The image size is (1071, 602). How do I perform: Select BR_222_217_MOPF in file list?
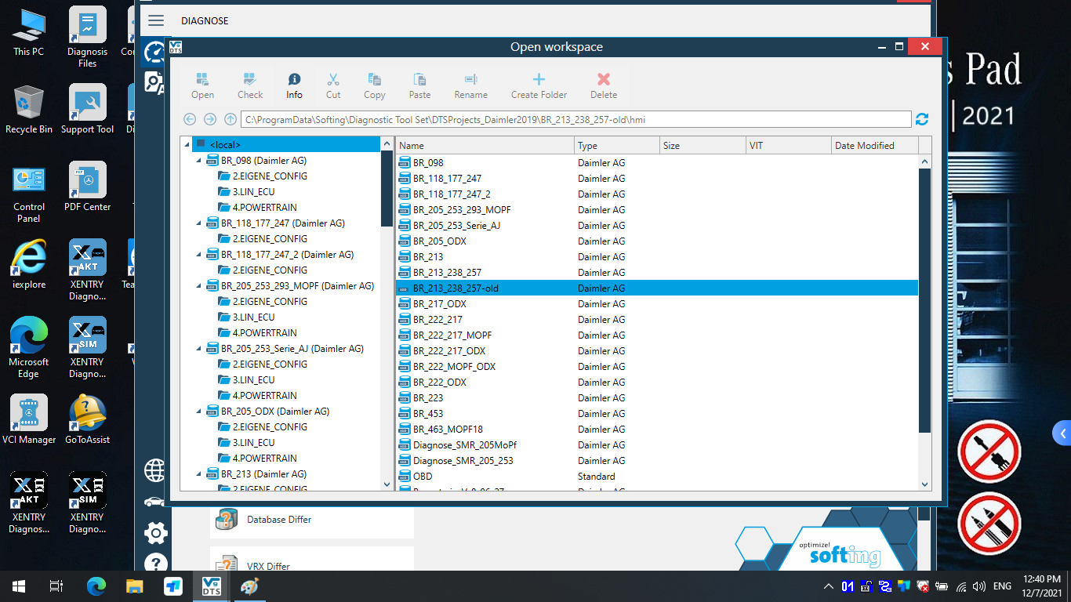click(657, 335)
